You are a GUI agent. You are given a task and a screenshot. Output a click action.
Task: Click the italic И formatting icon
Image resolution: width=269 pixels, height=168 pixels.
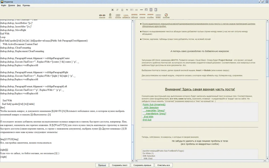[117, 10]
